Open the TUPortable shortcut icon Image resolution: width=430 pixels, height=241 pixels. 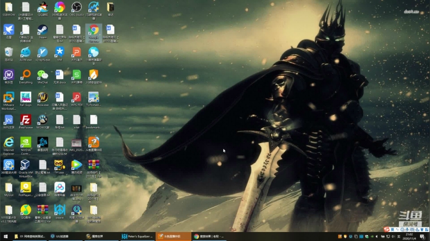pyautogui.click(x=94, y=99)
